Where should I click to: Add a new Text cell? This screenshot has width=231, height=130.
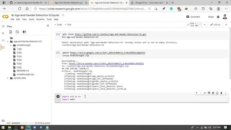pyautogui.click(x=68, y=25)
